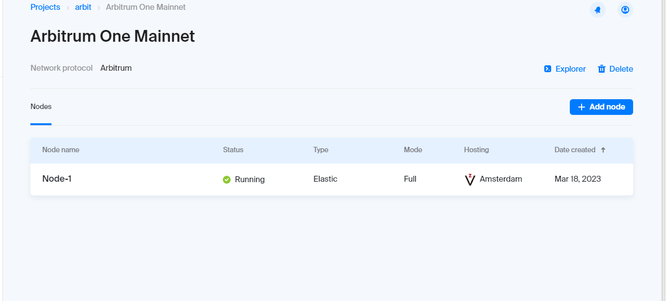Toggle the Date created sort arrow
This screenshot has height=301, width=666.
(603, 150)
